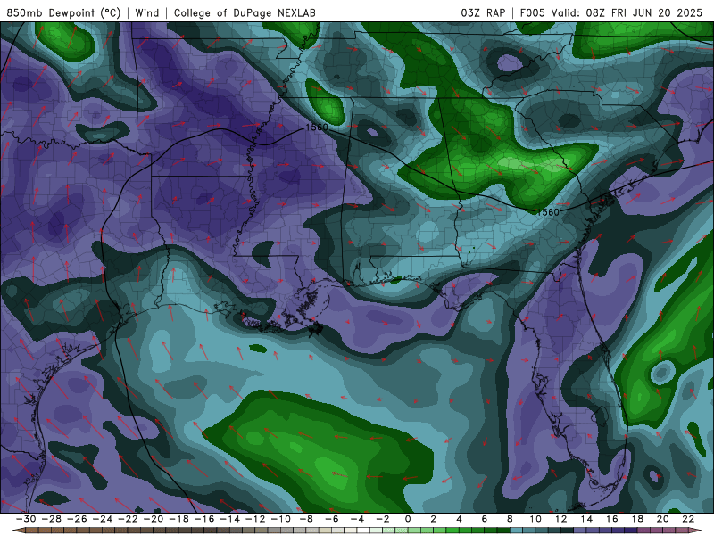
Task: Click the "-10" legend value
Action: [x=281, y=519]
